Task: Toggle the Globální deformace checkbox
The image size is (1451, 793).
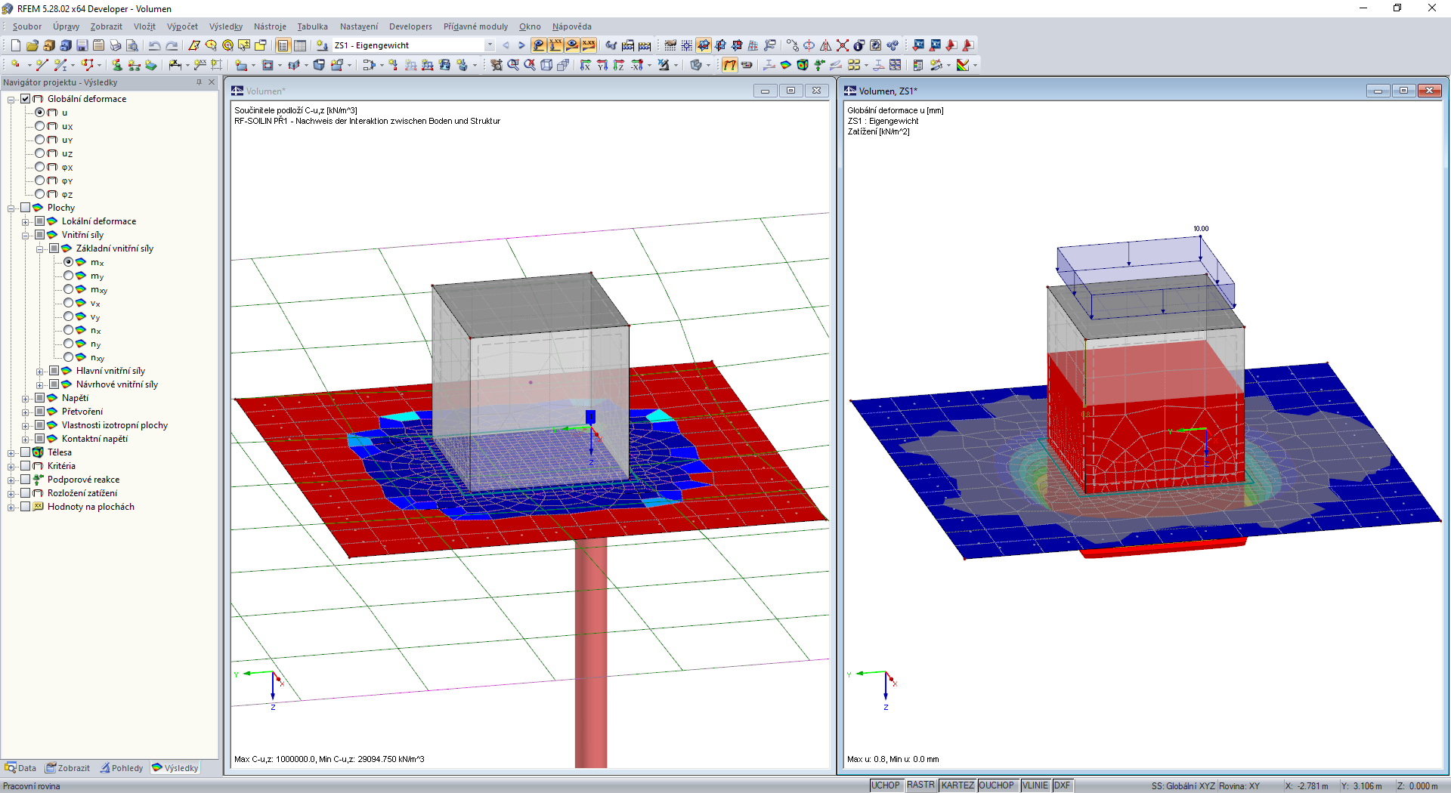Action: (x=26, y=99)
